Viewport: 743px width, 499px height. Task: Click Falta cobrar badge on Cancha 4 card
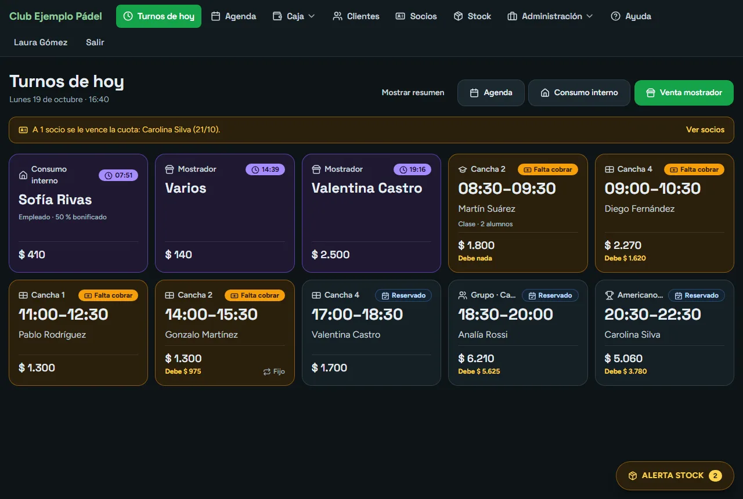click(694, 169)
